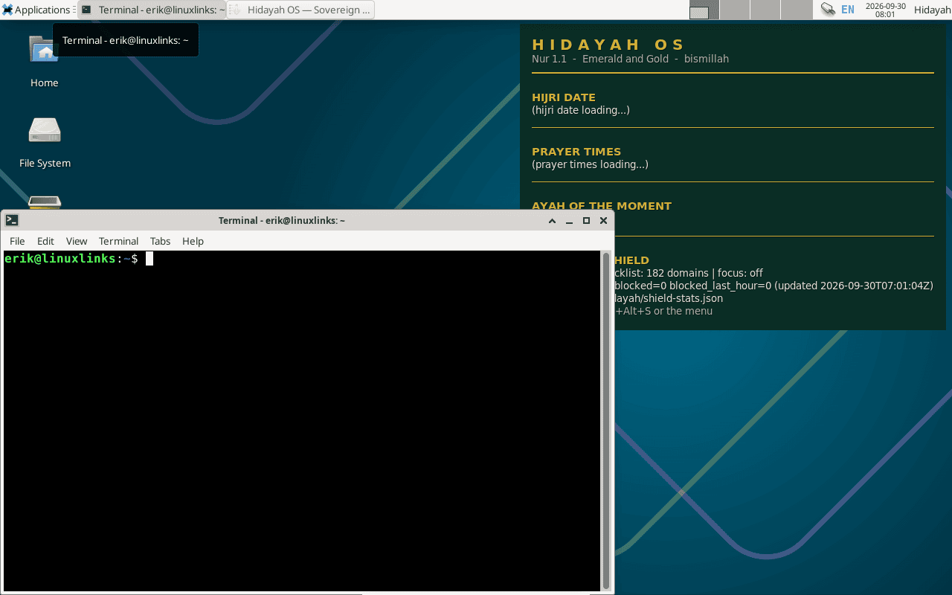Switch to the fourth workspace in switcher

[x=797, y=10]
